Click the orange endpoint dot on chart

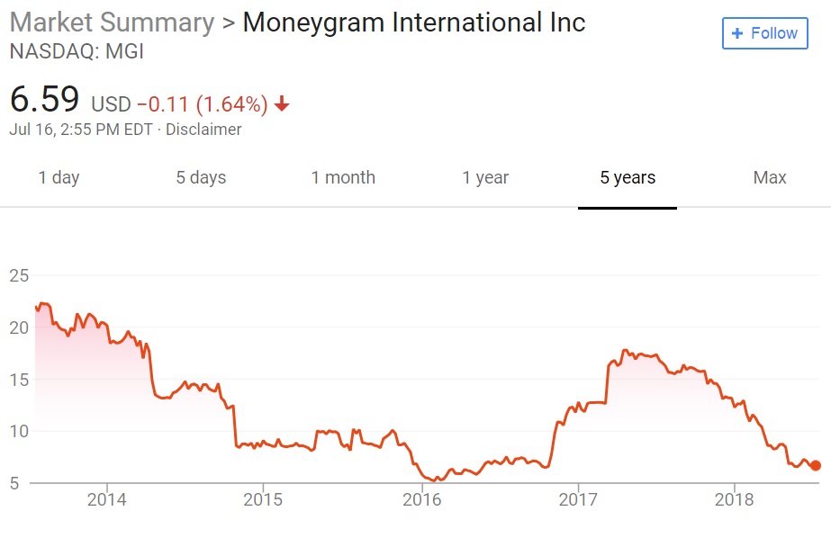click(x=816, y=465)
